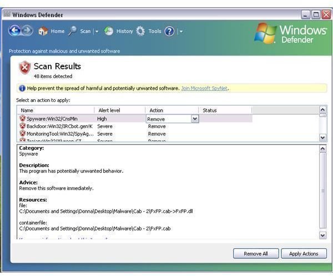Follow the Join Microsoft SpyNet link
This screenshot has width=333, height=276.
point(204,88)
